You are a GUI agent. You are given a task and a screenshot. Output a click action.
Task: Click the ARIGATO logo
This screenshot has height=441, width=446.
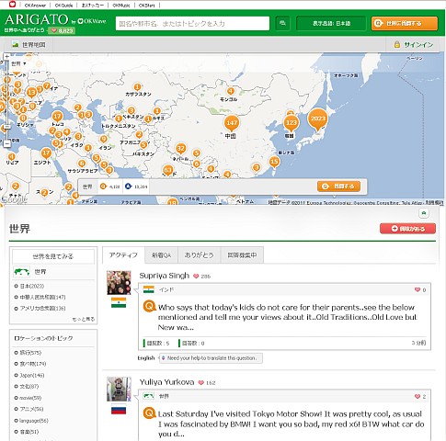click(x=36, y=19)
